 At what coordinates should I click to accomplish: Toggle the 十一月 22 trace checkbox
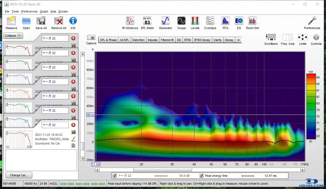click(x=115, y=176)
